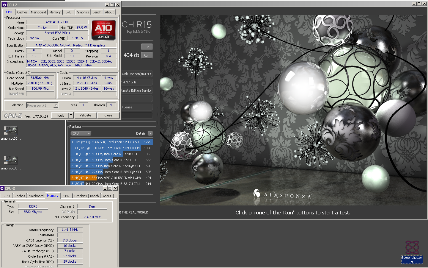Open SPD tab in top CPU-Z window
This screenshot has height=268, width=428.
(x=69, y=12)
